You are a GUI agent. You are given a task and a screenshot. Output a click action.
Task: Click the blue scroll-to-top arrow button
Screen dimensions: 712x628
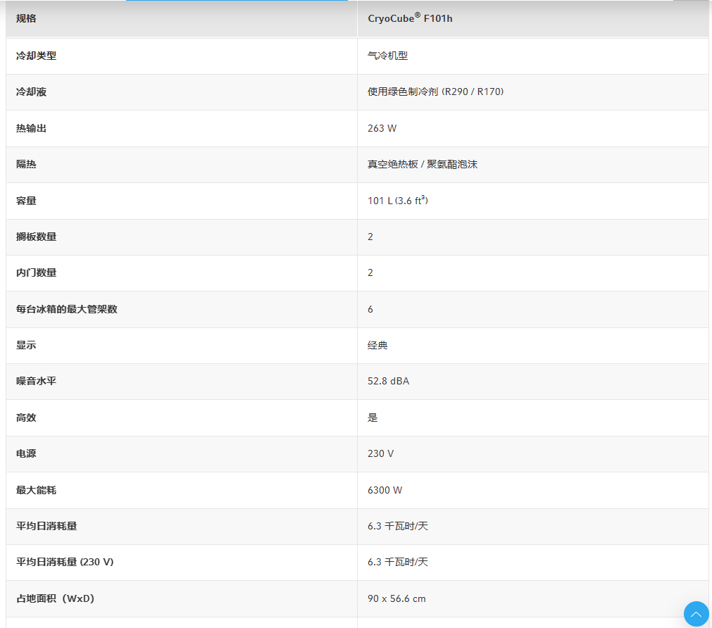point(696,613)
